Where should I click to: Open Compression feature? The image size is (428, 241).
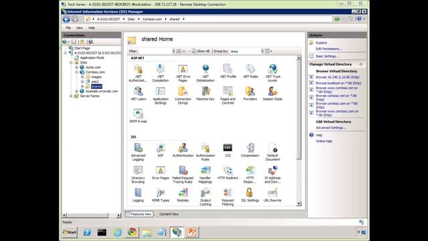250,150
